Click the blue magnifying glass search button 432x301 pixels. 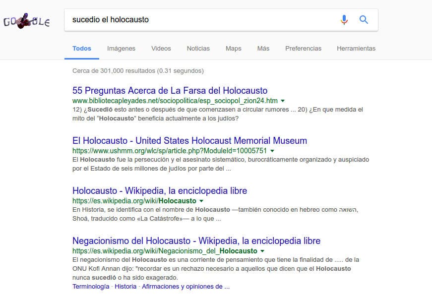click(x=364, y=20)
